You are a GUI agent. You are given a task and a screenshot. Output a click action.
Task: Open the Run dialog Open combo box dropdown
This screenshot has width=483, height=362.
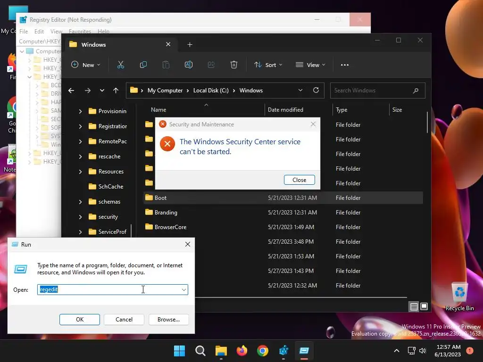pyautogui.click(x=183, y=290)
